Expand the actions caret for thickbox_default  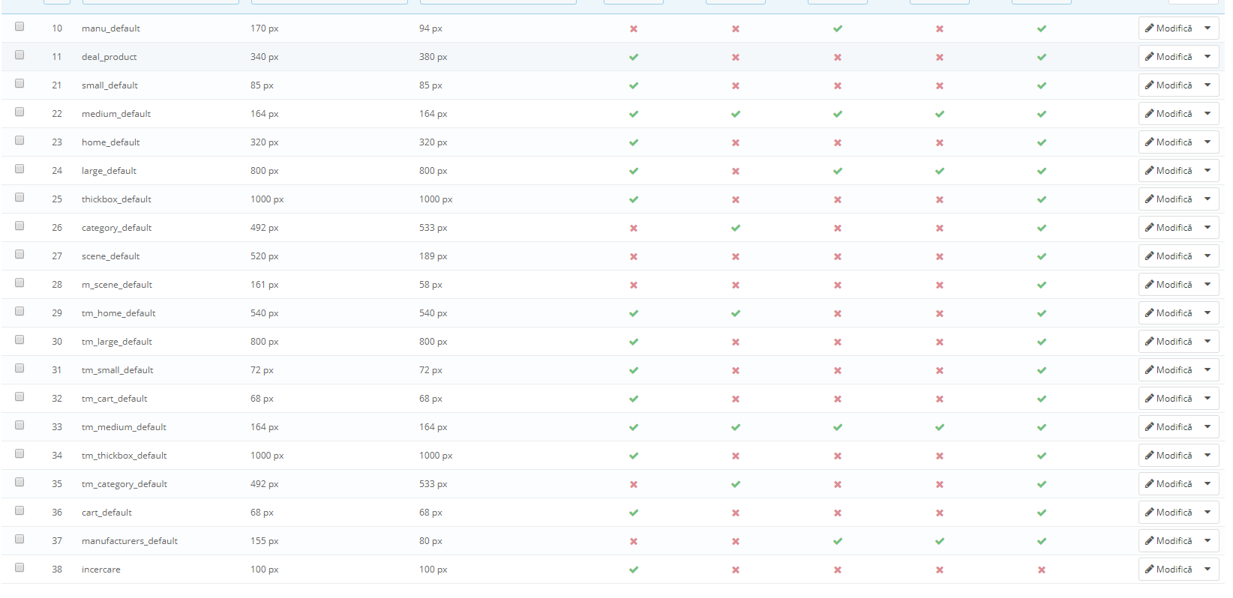point(1207,199)
